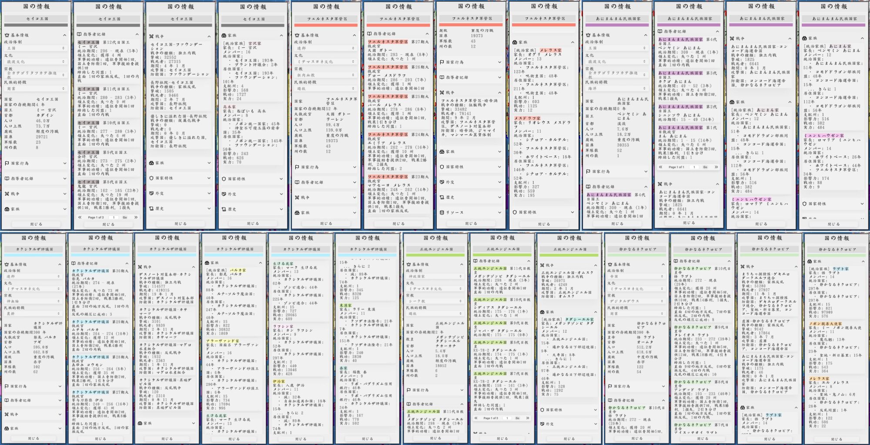Image resolution: width=870 pixels, height=445 pixels.
Task: Click page number field in あにまんまん民族国家 pagination
Action: click(x=694, y=167)
